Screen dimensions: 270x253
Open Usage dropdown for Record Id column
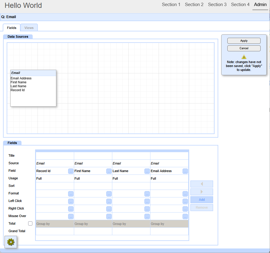pos(54,178)
